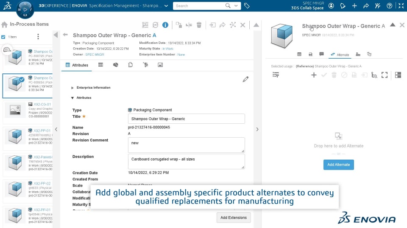Open the fifth tab next to documents
This screenshot has width=407, height=228.
pyautogui.click(x=145, y=65)
